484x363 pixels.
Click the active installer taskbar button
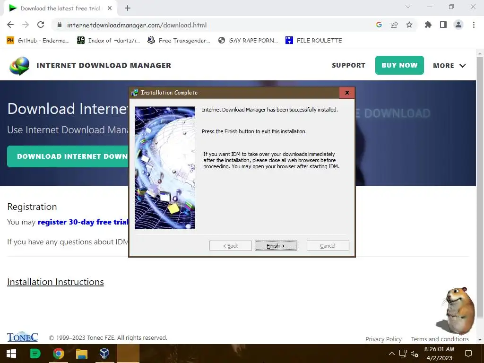coord(128,354)
